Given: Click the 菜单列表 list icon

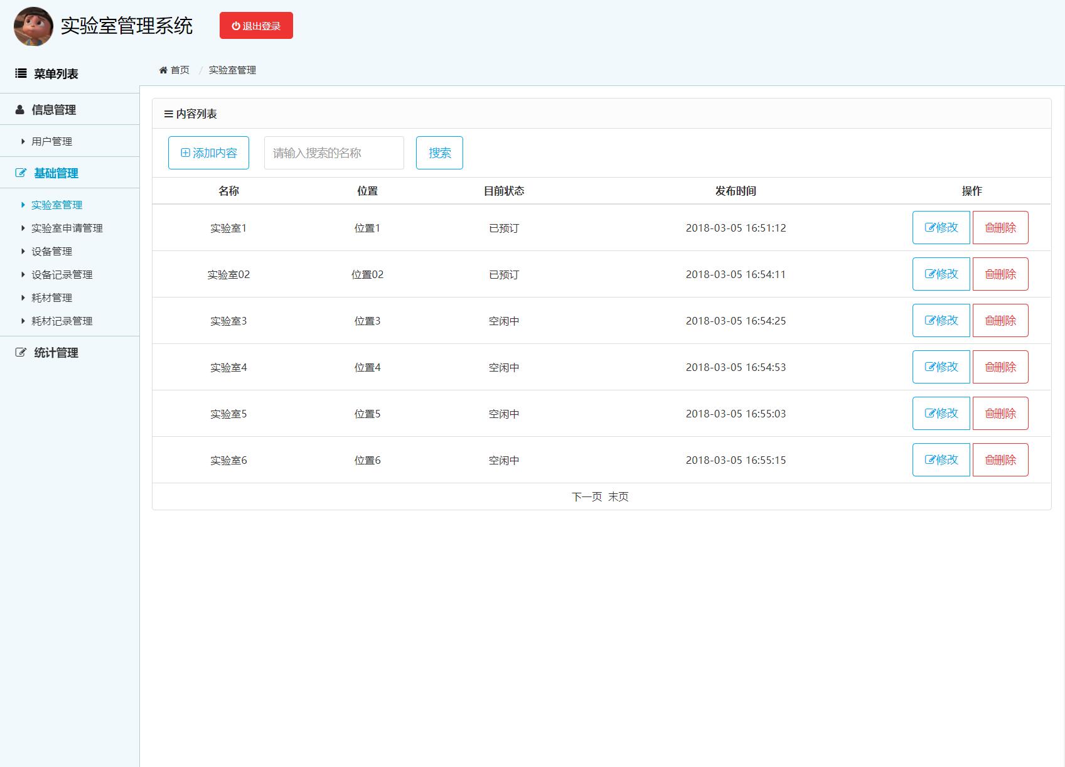Looking at the screenshot, I should (21, 73).
